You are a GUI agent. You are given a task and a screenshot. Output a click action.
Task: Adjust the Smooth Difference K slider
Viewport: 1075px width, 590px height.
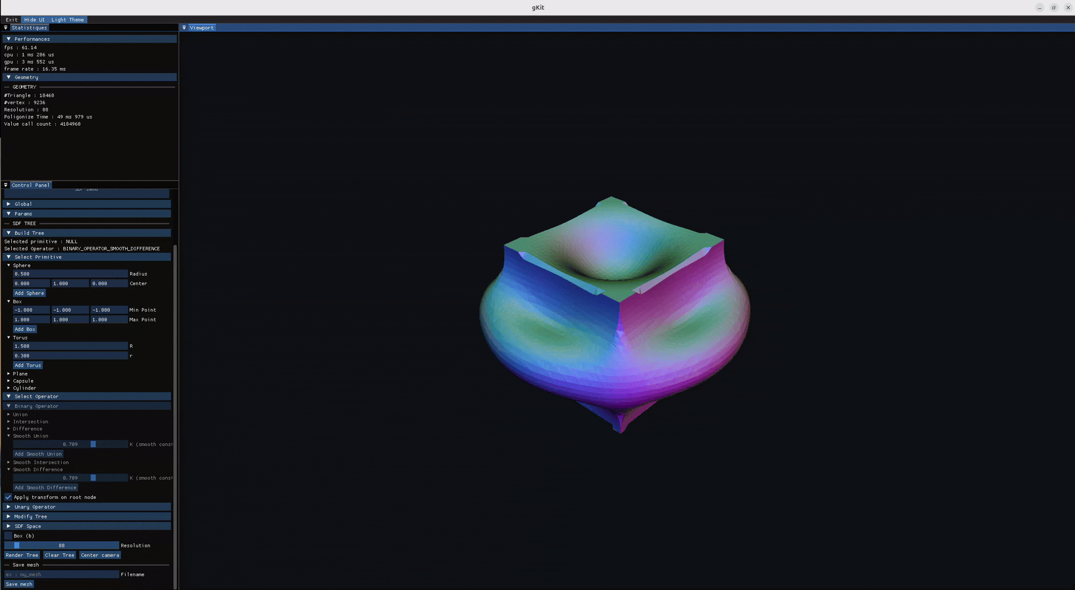pos(70,478)
